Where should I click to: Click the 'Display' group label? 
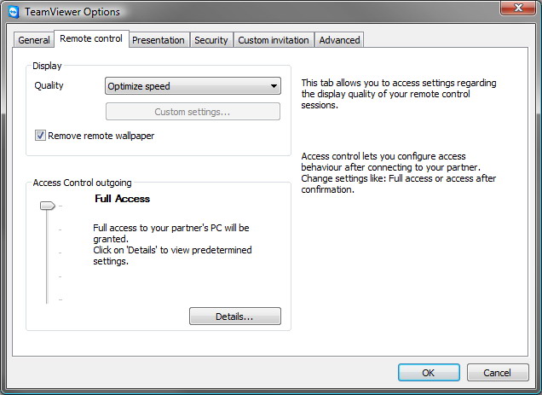pos(47,66)
